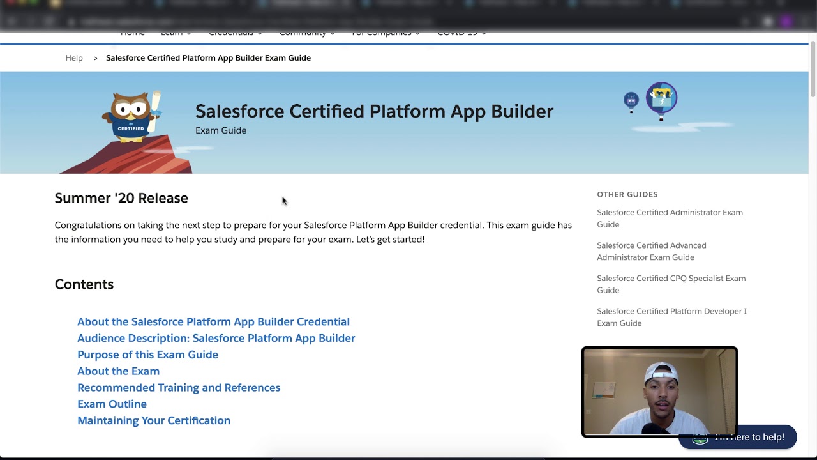Image resolution: width=817 pixels, height=460 pixels.
Task: Open Certified Platform Developer I Exam Guide
Action: pos(671,317)
